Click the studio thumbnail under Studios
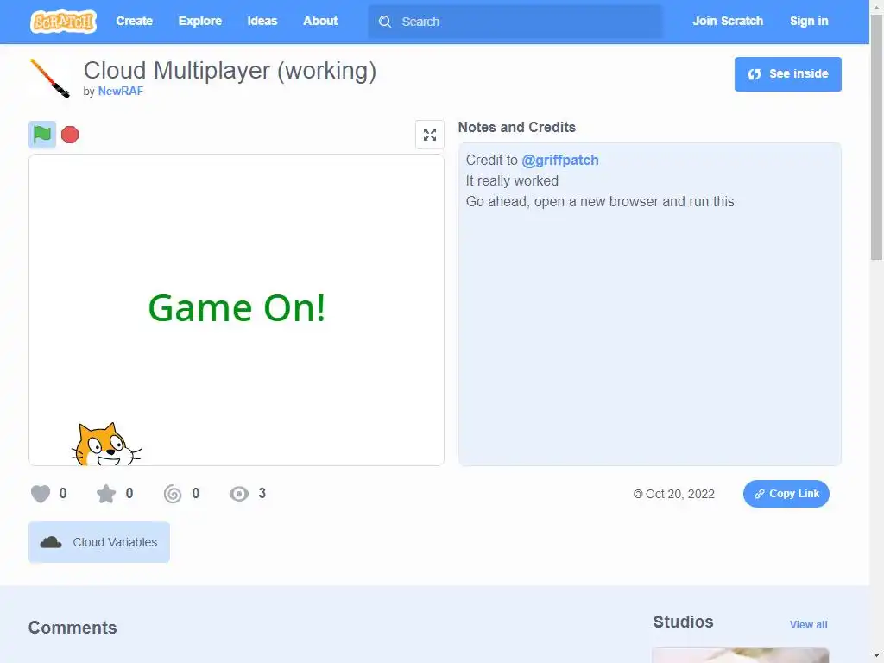884x663 pixels. click(x=740, y=655)
